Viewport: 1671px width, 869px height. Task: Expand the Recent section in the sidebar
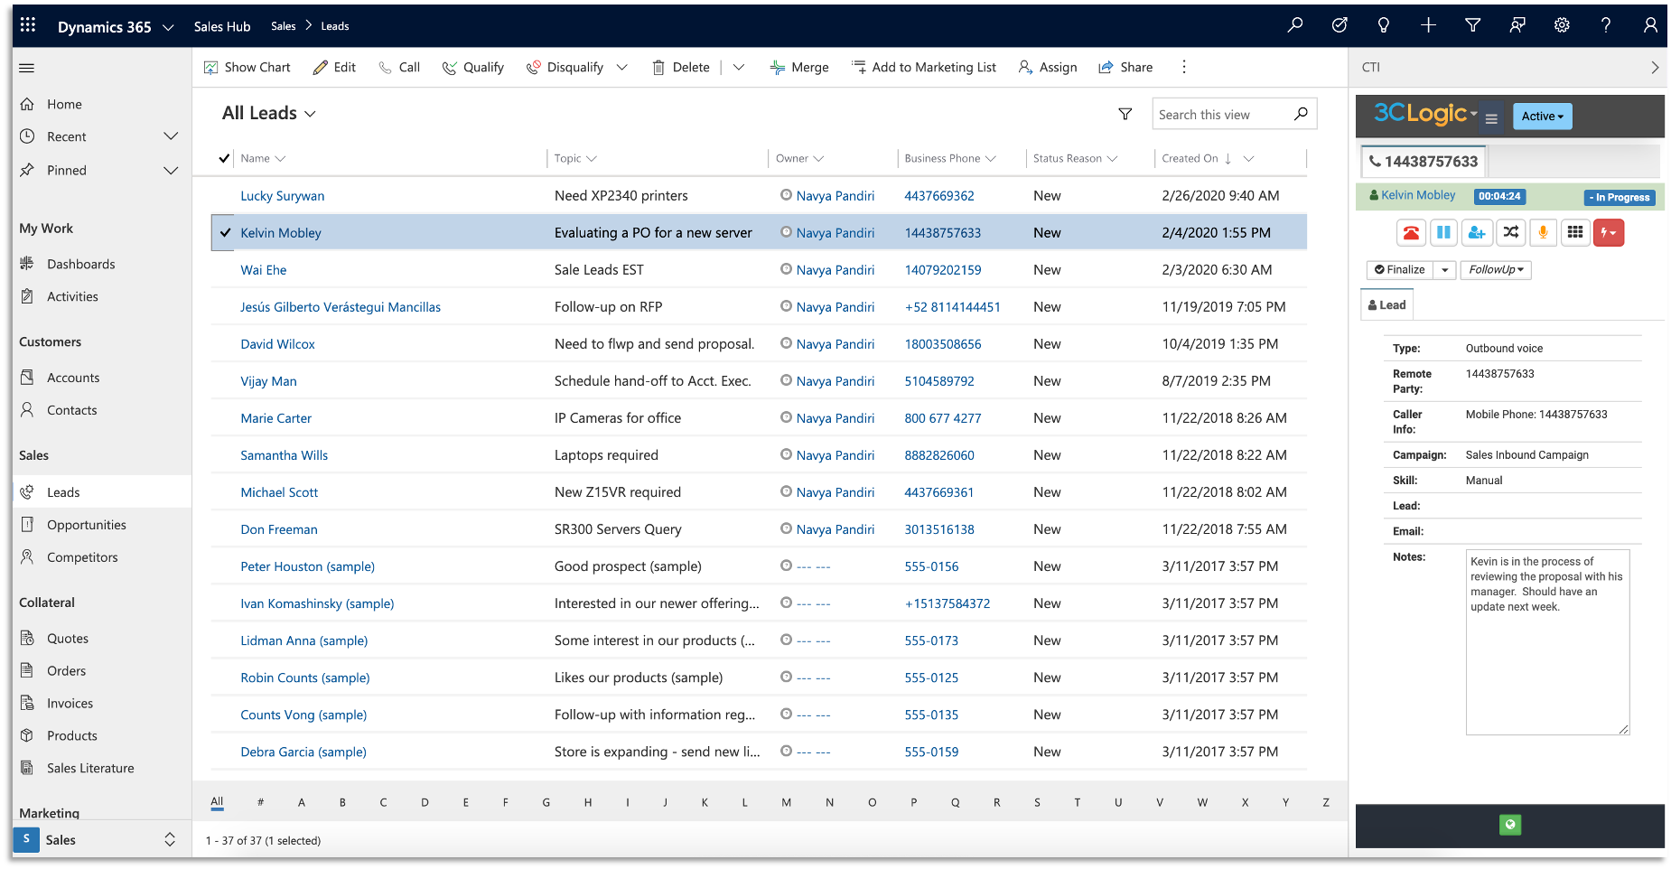[x=171, y=136]
